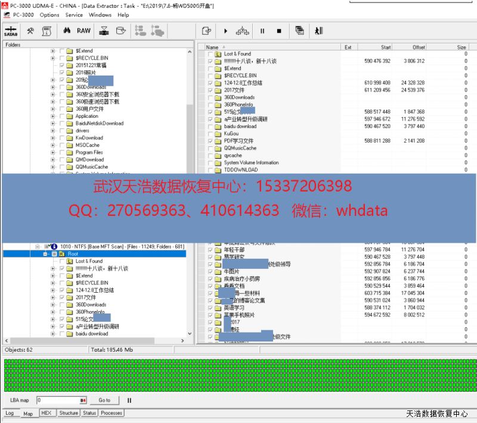Click the Go to button
The height and width of the screenshot is (423, 477).
104,400
